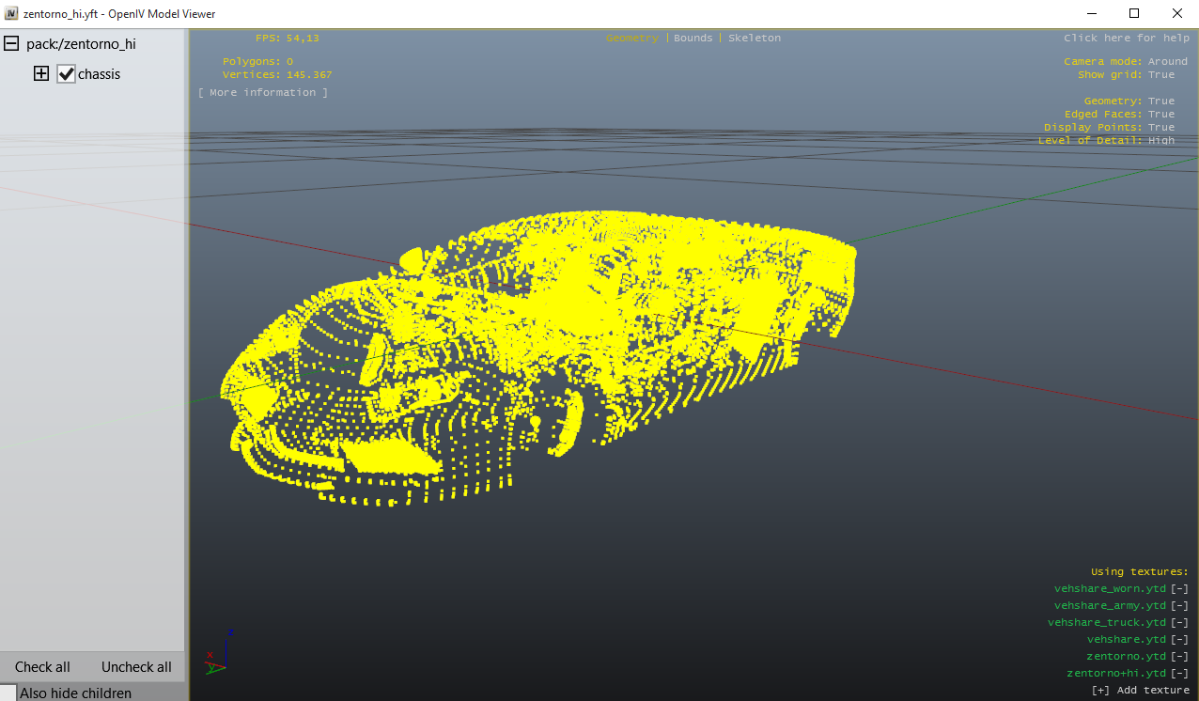Open help via Click here for help
The image size is (1199, 701).
(1126, 38)
